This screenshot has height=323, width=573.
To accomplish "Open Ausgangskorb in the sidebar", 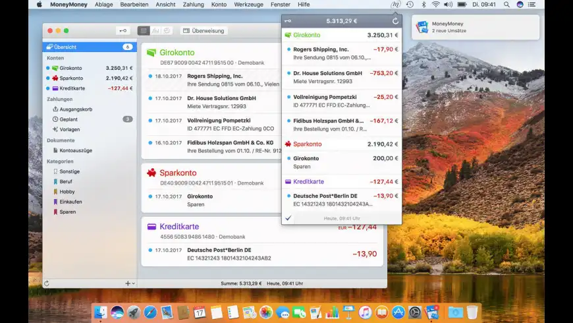I will 90,109.
